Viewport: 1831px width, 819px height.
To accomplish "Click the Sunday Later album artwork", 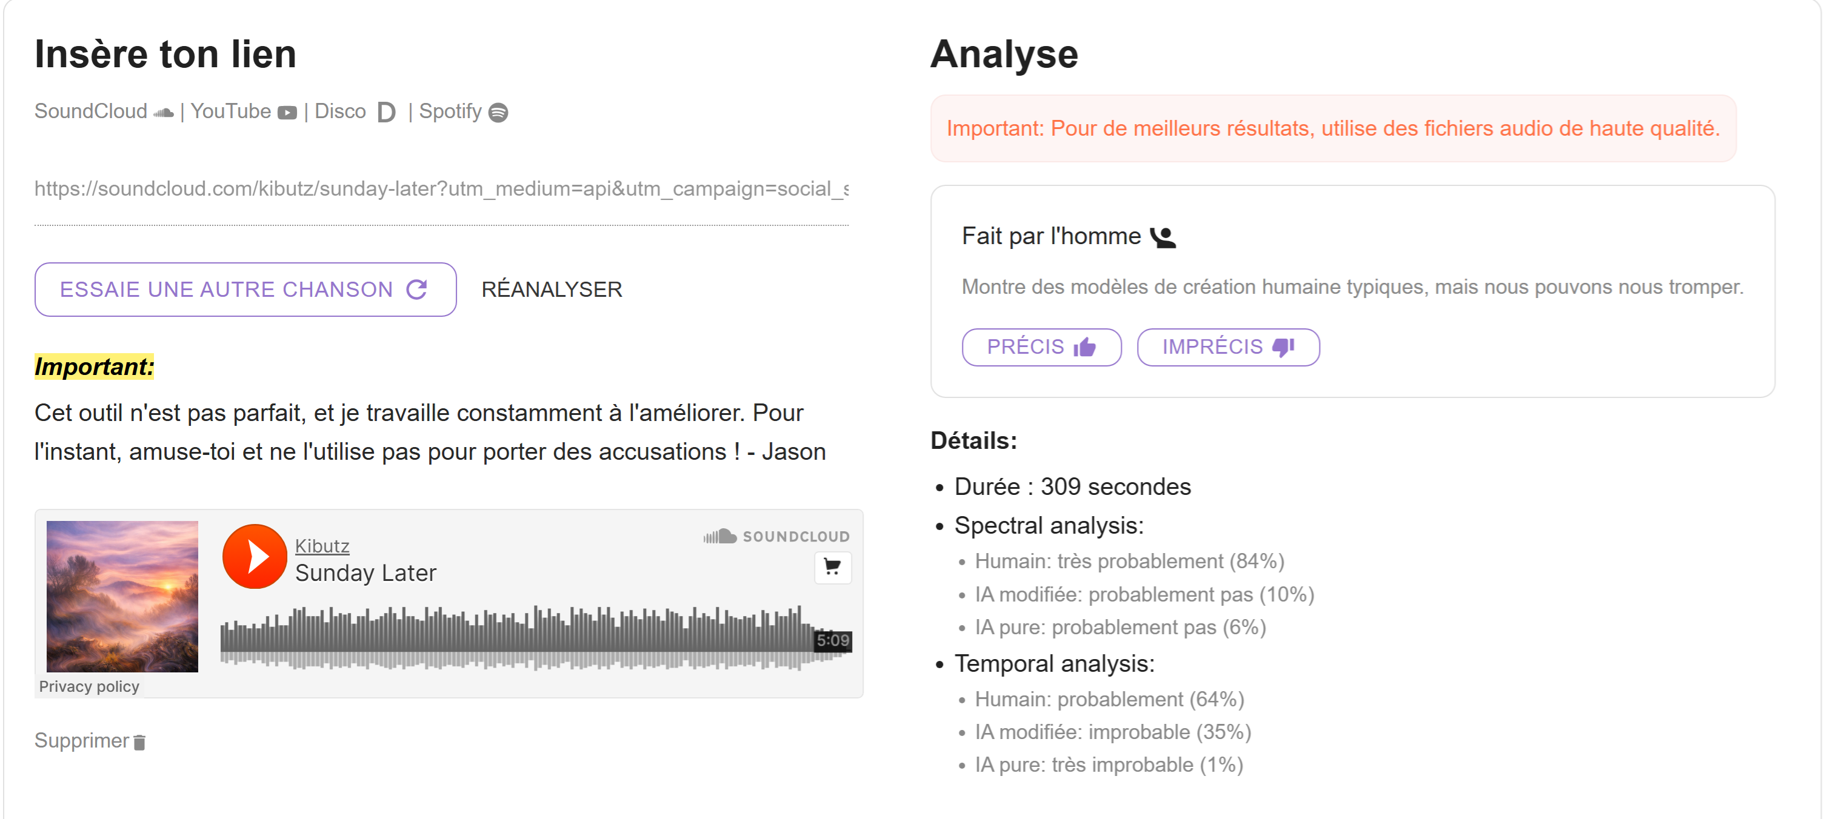I will pos(122,596).
